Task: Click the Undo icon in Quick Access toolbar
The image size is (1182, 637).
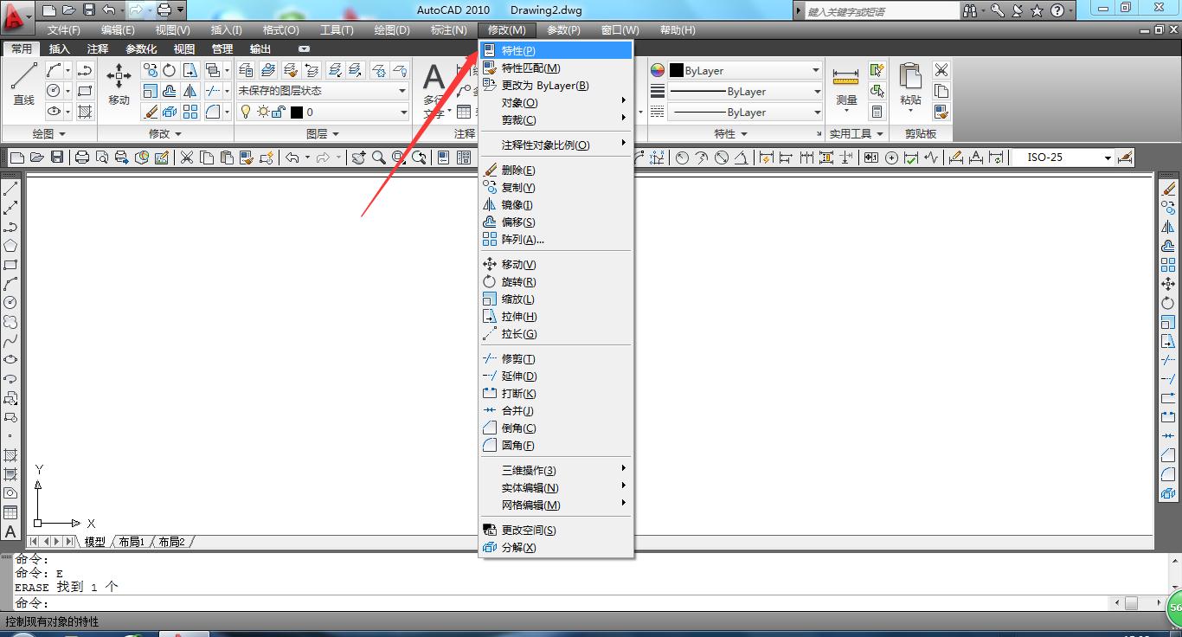Action: tap(108, 10)
